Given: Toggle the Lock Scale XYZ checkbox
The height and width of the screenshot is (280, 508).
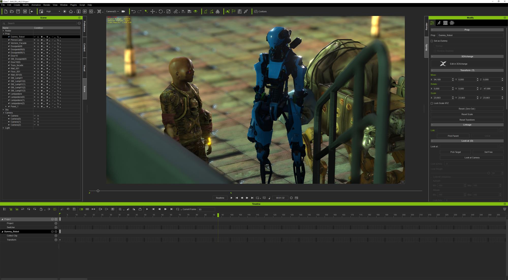Looking at the screenshot, I should coord(432,103).
